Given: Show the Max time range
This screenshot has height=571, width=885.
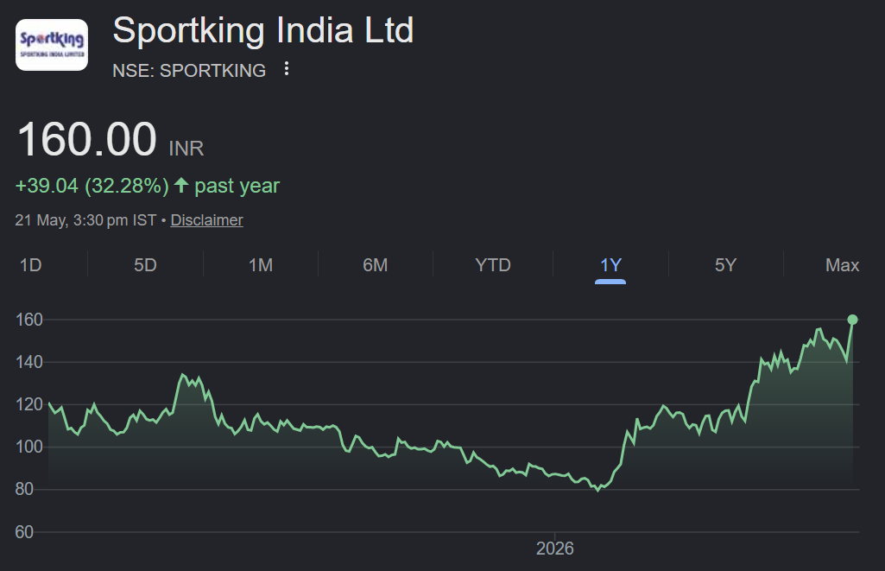Looking at the screenshot, I should click(842, 265).
